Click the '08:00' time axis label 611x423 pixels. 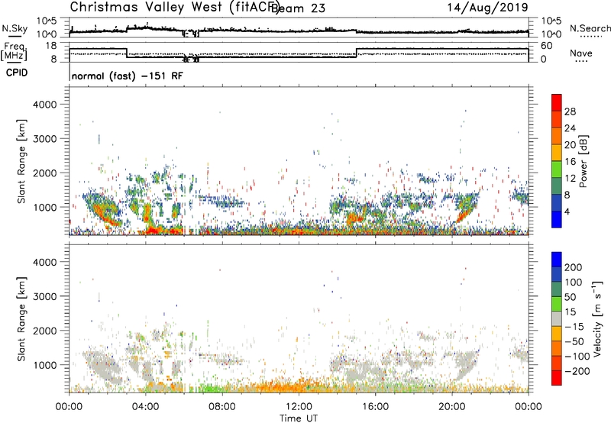coord(222,407)
